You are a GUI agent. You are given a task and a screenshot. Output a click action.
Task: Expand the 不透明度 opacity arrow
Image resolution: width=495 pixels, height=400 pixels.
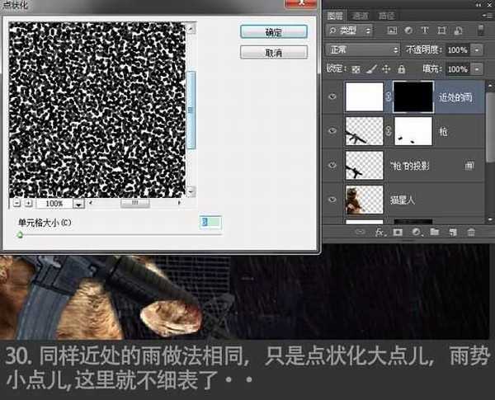coord(478,50)
